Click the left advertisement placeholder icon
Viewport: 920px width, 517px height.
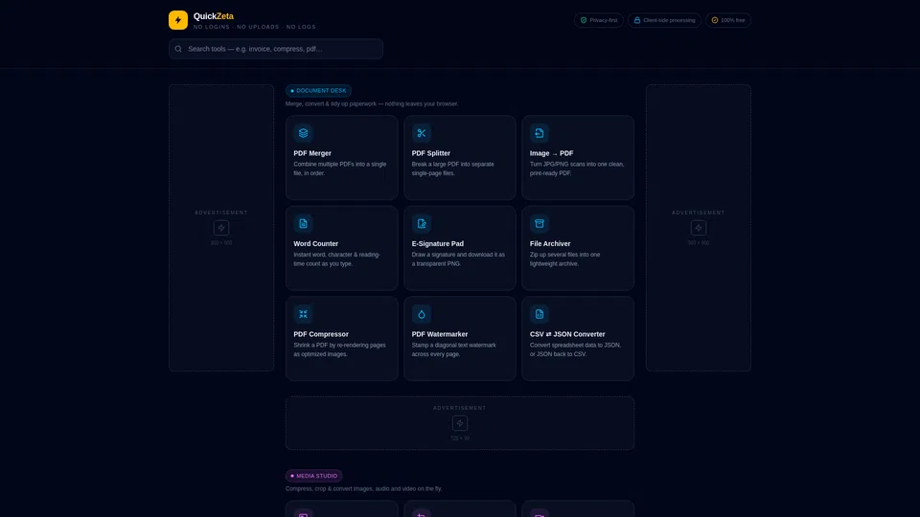click(x=221, y=228)
